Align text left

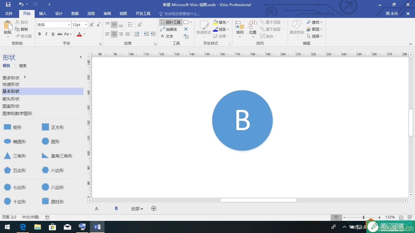click(108, 34)
